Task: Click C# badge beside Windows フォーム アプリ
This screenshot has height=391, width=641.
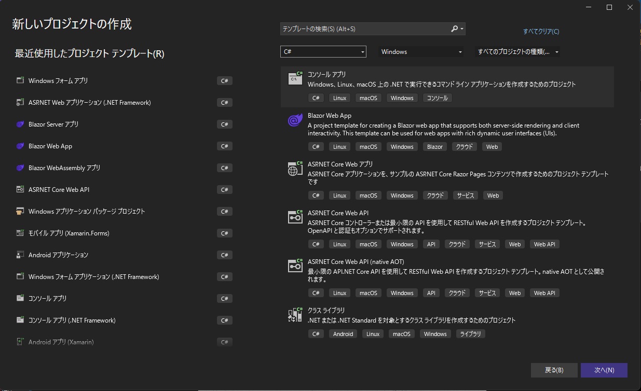Action: pos(225,81)
